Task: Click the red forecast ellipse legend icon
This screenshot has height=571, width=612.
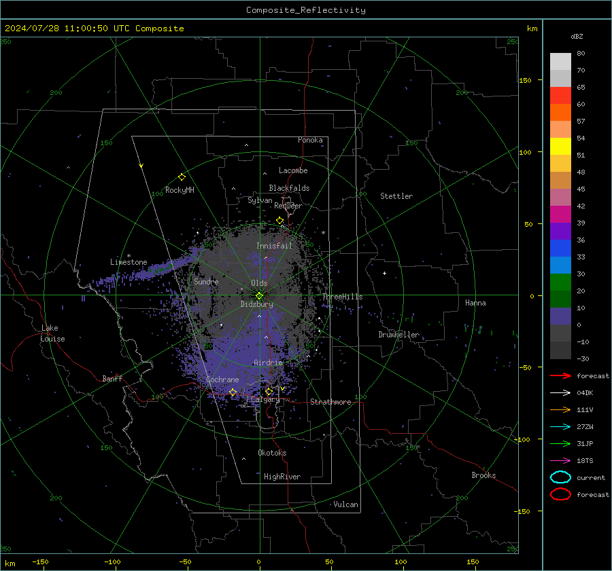Action: tap(560, 494)
